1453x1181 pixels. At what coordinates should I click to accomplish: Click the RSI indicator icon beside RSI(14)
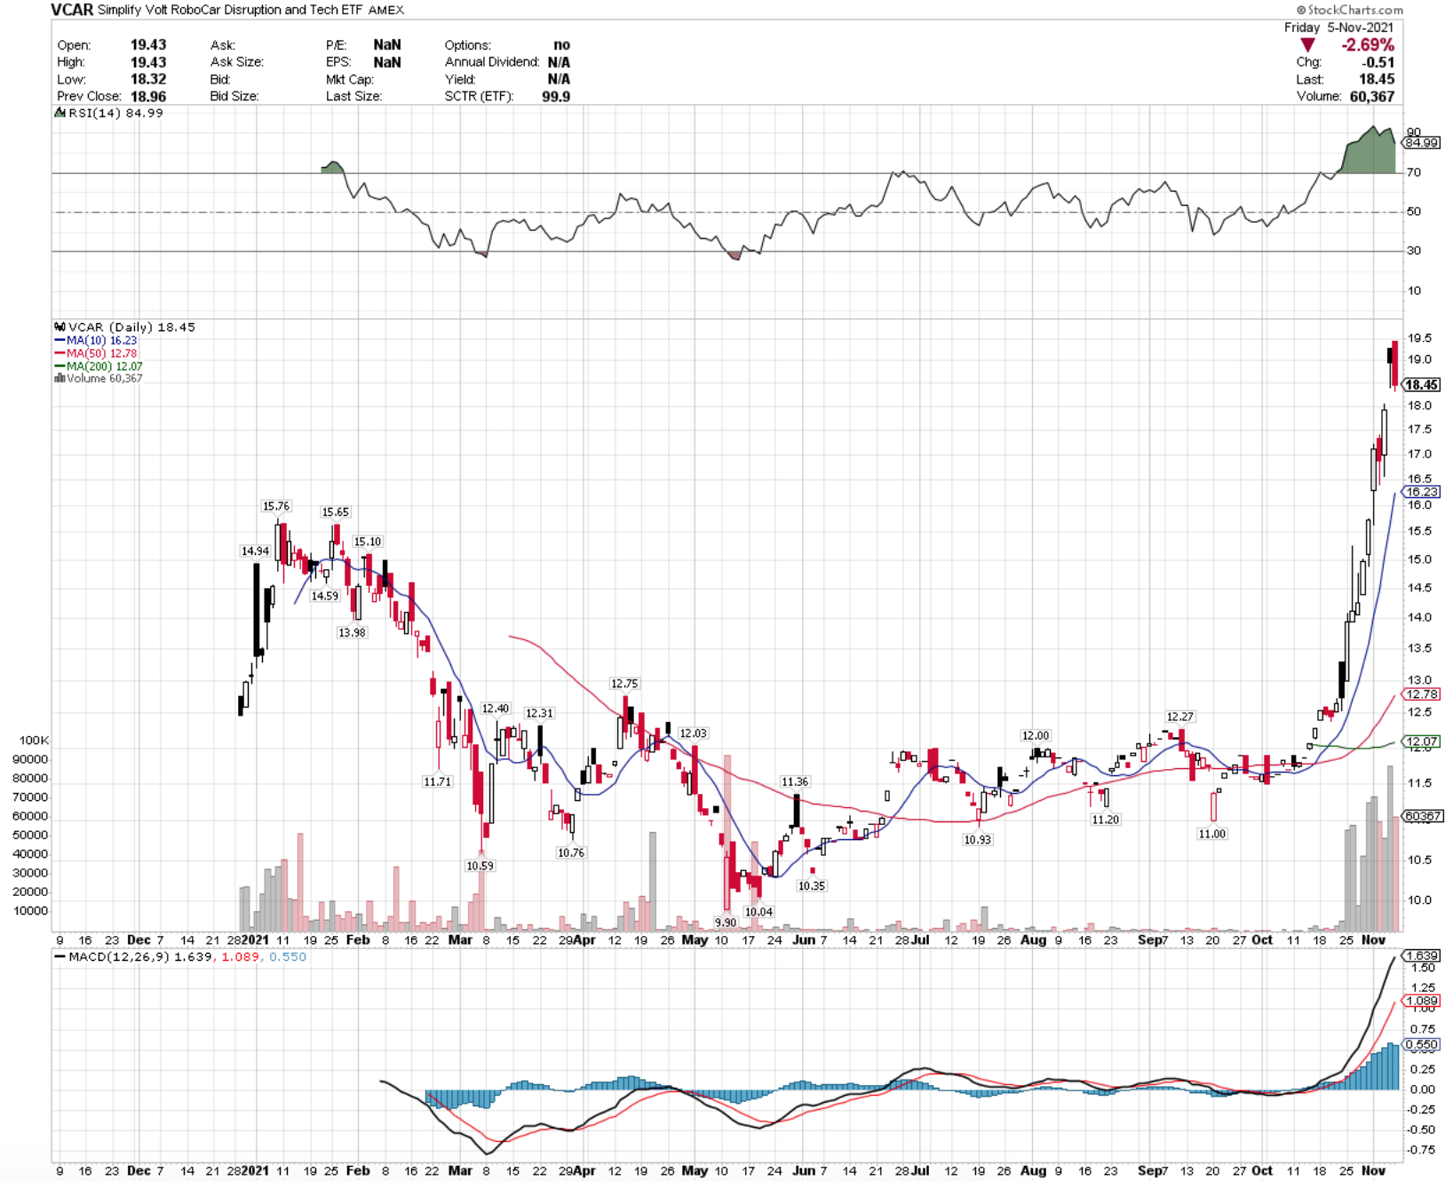[60, 113]
